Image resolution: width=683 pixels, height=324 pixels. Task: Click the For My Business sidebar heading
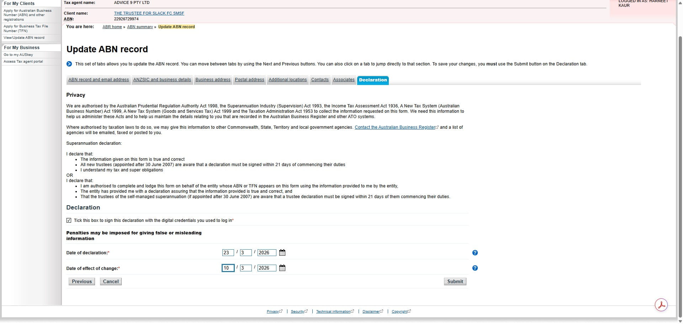(x=22, y=48)
